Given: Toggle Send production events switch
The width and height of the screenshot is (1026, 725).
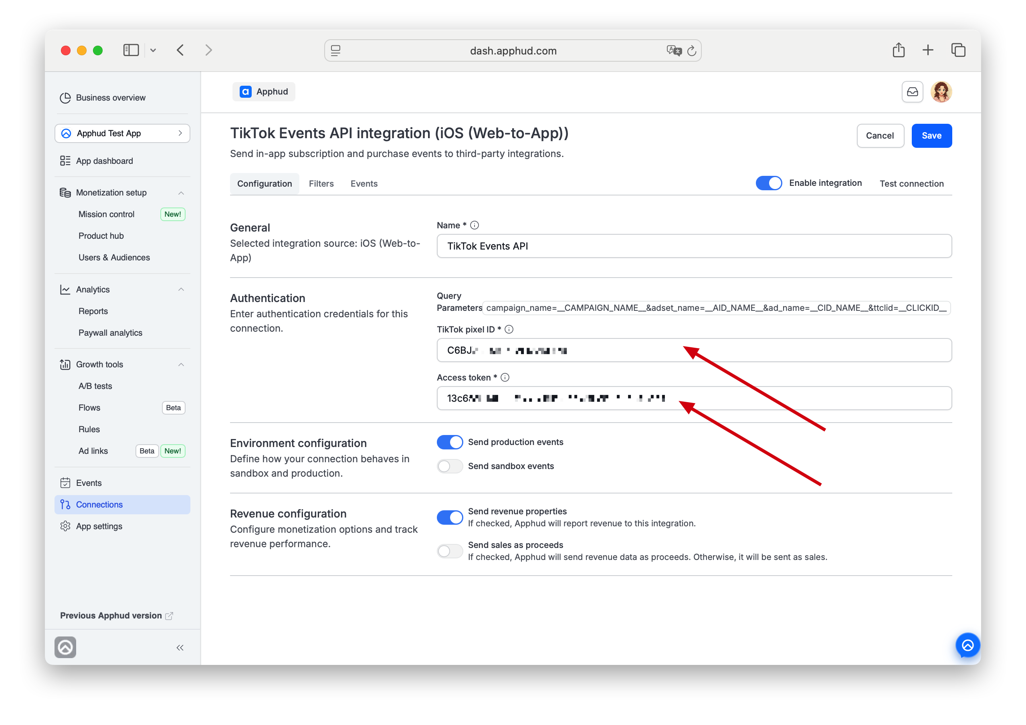Looking at the screenshot, I should (x=450, y=442).
